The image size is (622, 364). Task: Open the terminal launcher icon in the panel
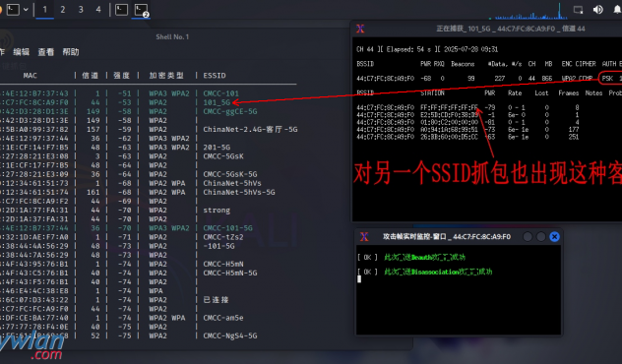click(x=13, y=10)
